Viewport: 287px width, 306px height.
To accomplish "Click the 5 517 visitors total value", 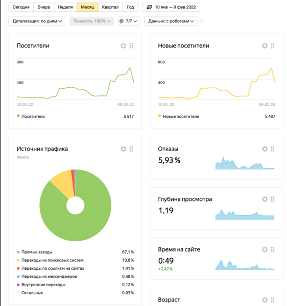I will pyautogui.click(x=129, y=116).
